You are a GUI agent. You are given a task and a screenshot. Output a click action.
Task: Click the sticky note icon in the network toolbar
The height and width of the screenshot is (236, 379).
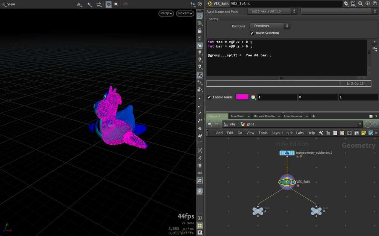364,133
